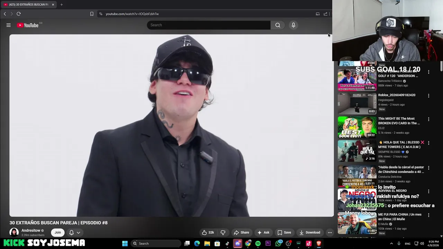Close the 30 EXTRAÑOS BUSCAN PAREJA tab
Screen dimensions: 443x249
point(53,4)
